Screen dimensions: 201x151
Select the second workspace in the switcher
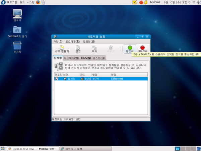[183, 149]
